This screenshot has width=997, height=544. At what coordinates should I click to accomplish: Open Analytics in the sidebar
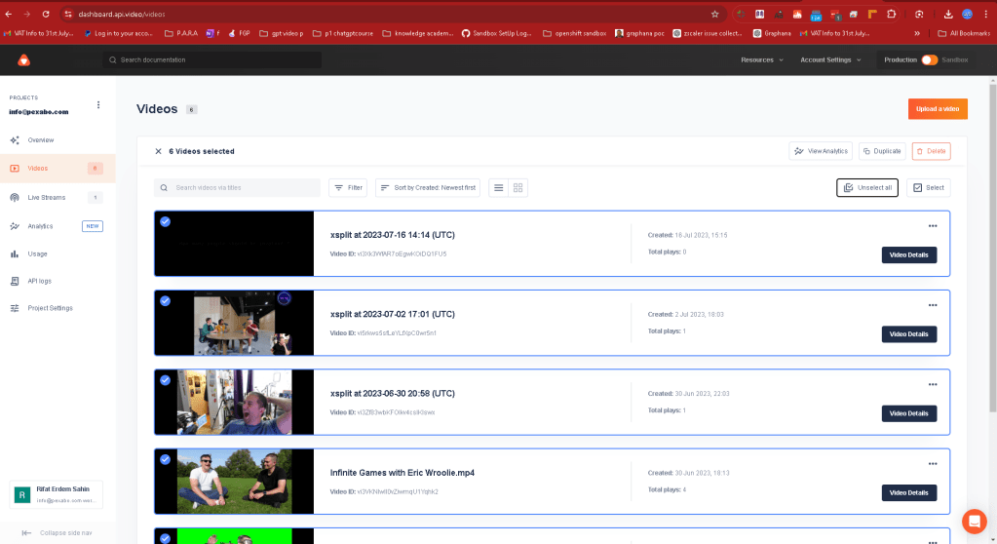pyautogui.click(x=58, y=226)
